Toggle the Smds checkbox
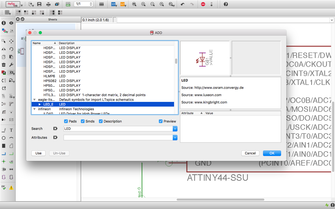The width and height of the screenshot is (335, 209). pos(83,121)
